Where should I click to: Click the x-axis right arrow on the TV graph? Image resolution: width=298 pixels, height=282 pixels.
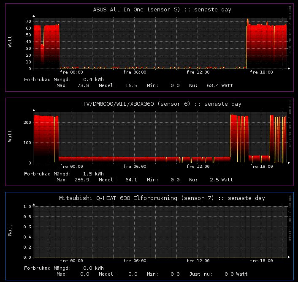289,163
